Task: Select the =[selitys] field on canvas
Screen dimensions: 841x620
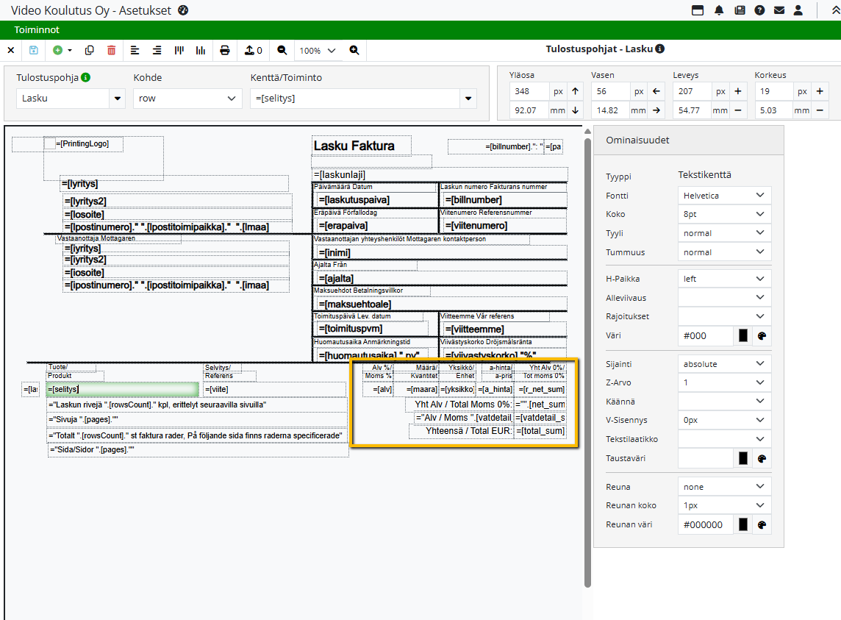Action: point(122,389)
